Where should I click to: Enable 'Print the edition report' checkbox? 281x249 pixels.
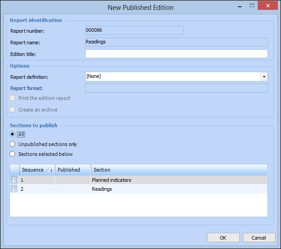(13, 98)
